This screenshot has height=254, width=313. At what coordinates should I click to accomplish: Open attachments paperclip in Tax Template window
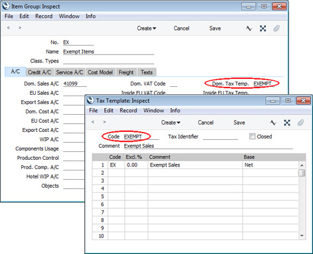click(x=300, y=123)
